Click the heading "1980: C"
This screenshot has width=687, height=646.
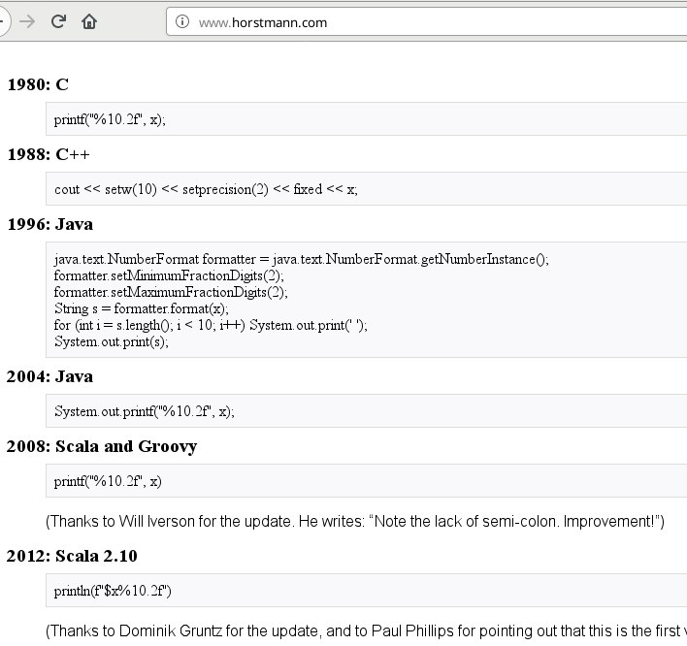[x=38, y=84]
